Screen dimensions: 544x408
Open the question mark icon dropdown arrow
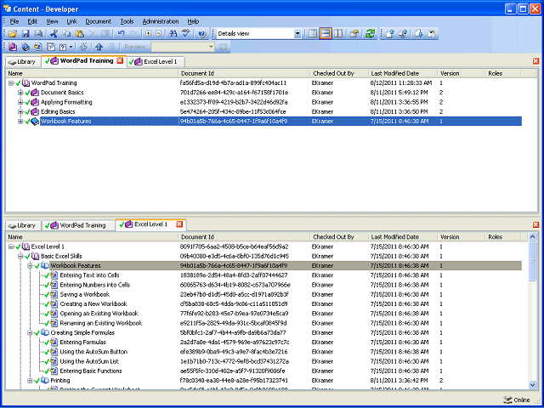pyautogui.click(x=71, y=47)
